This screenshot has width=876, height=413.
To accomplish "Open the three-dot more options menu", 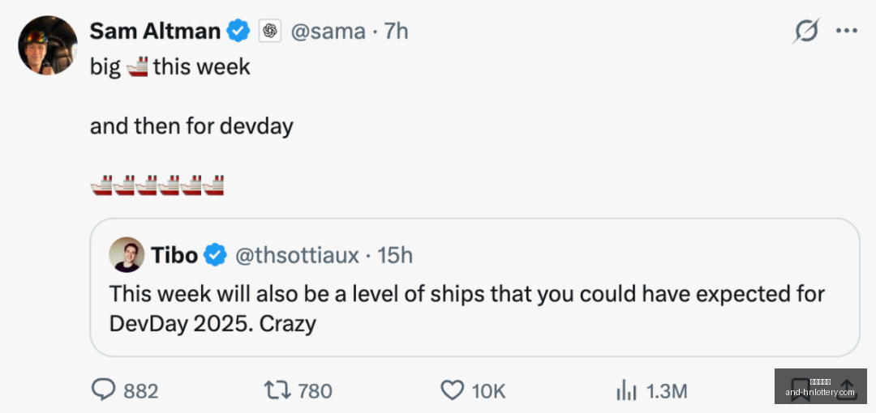I will pyautogui.click(x=846, y=31).
